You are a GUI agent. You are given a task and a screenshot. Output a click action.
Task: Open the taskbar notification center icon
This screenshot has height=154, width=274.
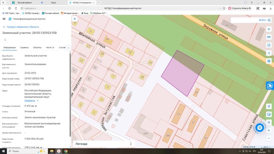tap(269, 151)
